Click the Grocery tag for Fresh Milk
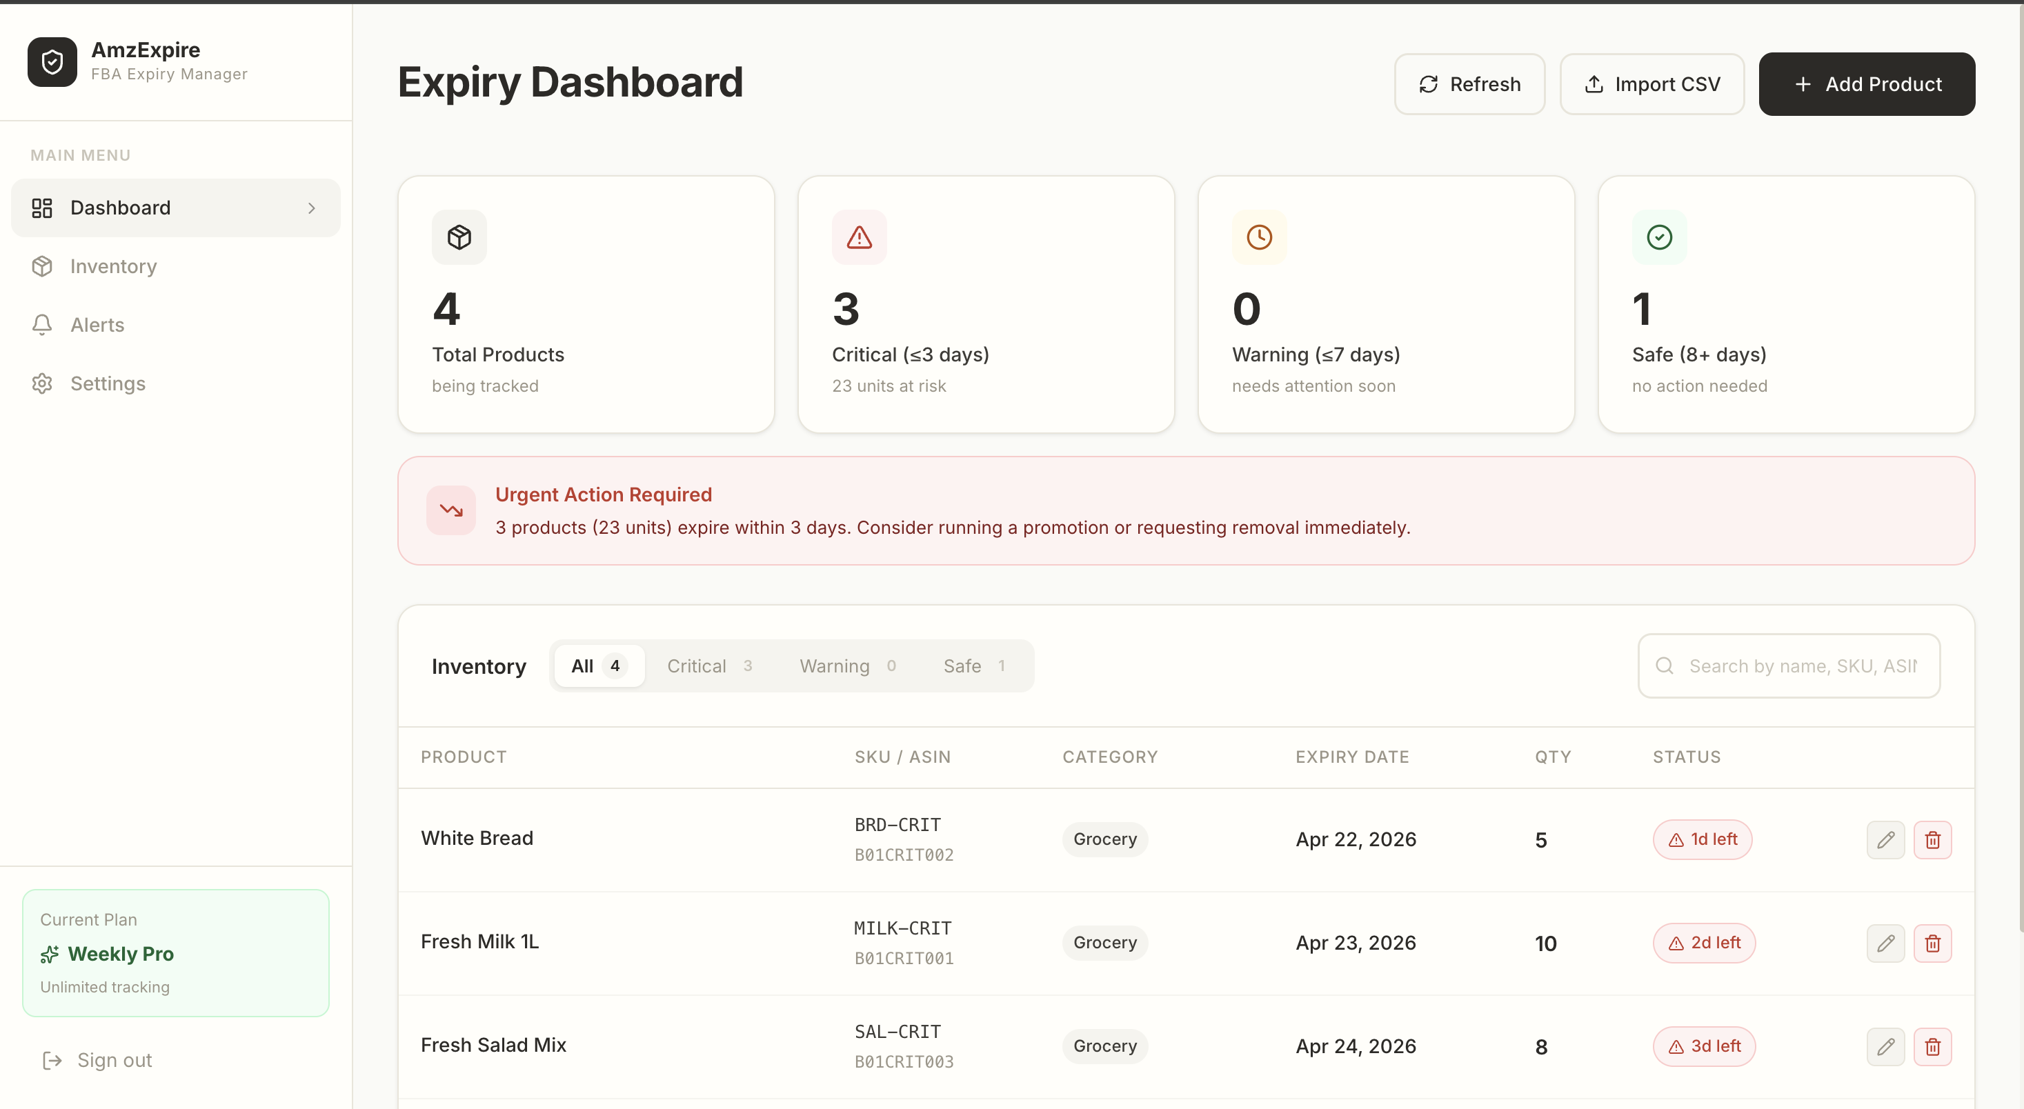2024x1109 pixels. (x=1104, y=943)
